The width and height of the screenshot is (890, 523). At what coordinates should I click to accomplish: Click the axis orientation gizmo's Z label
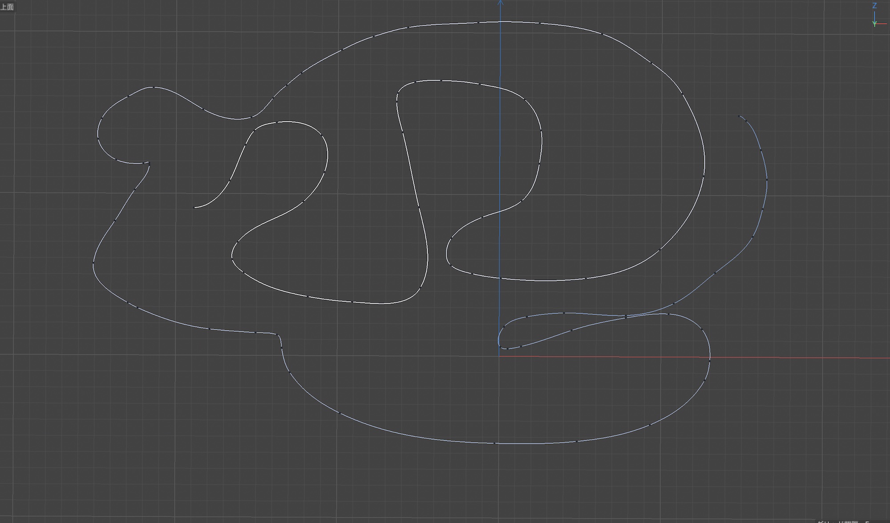click(874, 6)
